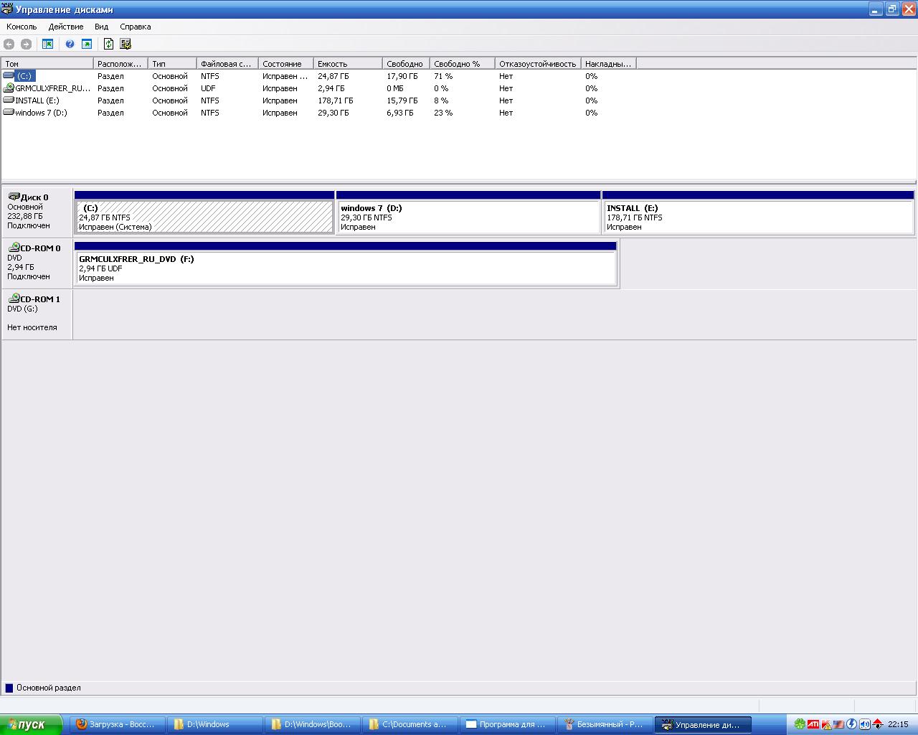Click the Disk Management icon in the title bar
Screen dimensions: 918x735
6,9
